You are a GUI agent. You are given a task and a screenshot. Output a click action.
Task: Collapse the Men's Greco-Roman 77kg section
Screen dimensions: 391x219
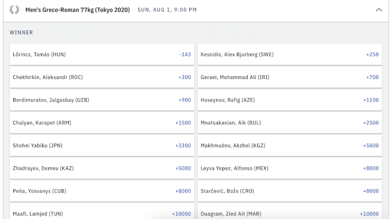click(x=379, y=10)
